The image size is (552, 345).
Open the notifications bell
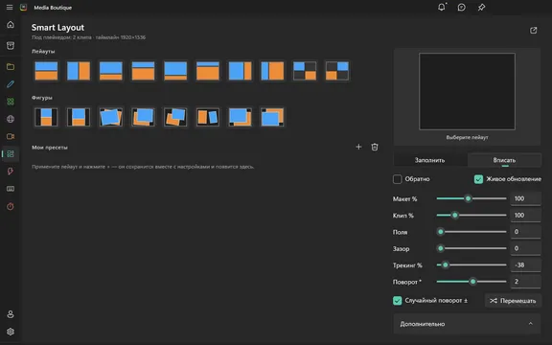click(x=442, y=7)
